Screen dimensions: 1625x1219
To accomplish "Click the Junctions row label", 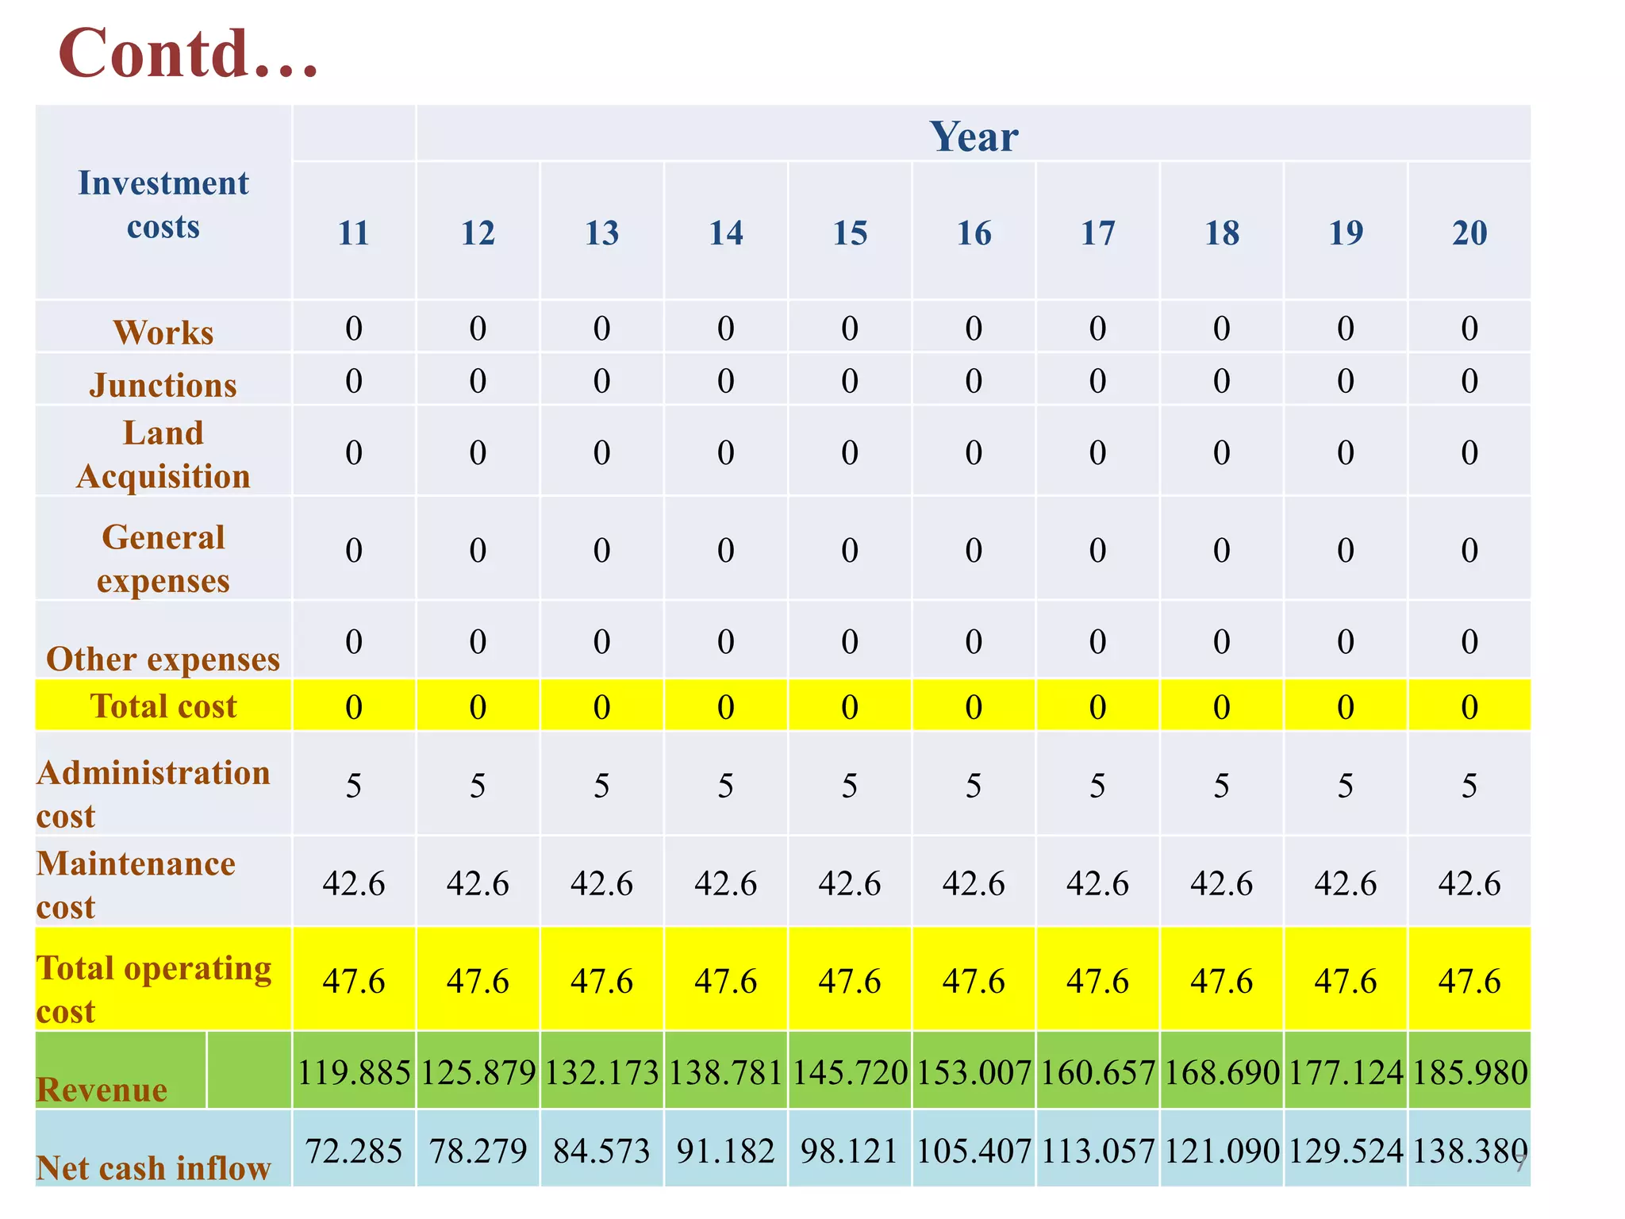I will 163,385.
